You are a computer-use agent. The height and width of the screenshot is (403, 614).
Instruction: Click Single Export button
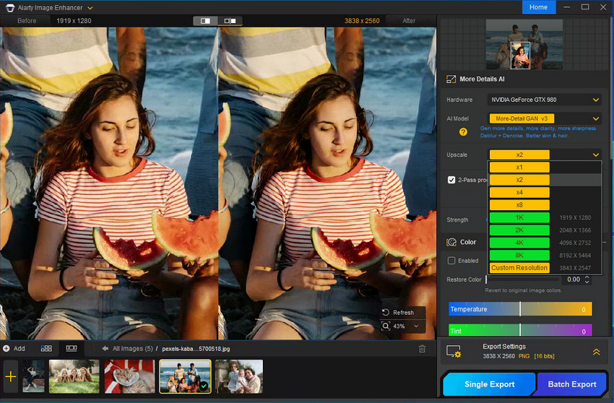[x=490, y=384]
